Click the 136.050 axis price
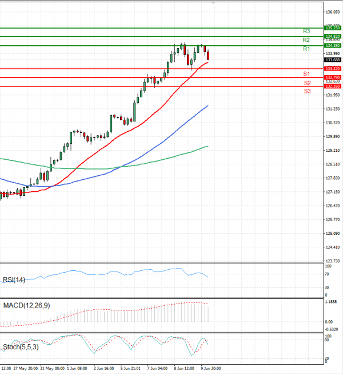This screenshot has height=374, width=343. pyautogui.click(x=333, y=12)
